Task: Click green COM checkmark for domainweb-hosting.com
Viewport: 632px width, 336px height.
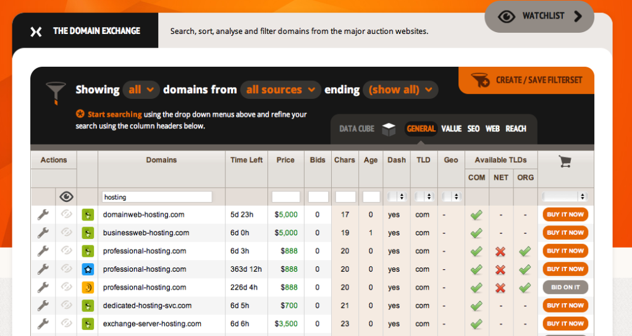Action: click(476, 215)
